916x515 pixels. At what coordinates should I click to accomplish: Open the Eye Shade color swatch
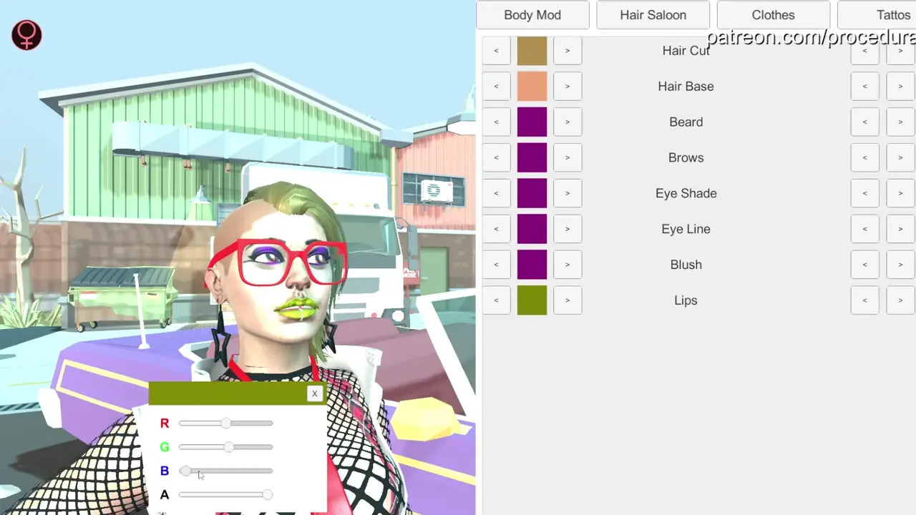click(x=532, y=193)
